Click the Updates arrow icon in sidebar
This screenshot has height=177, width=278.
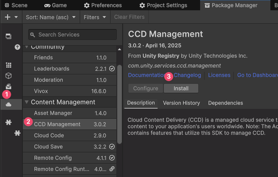click(x=17, y=47)
